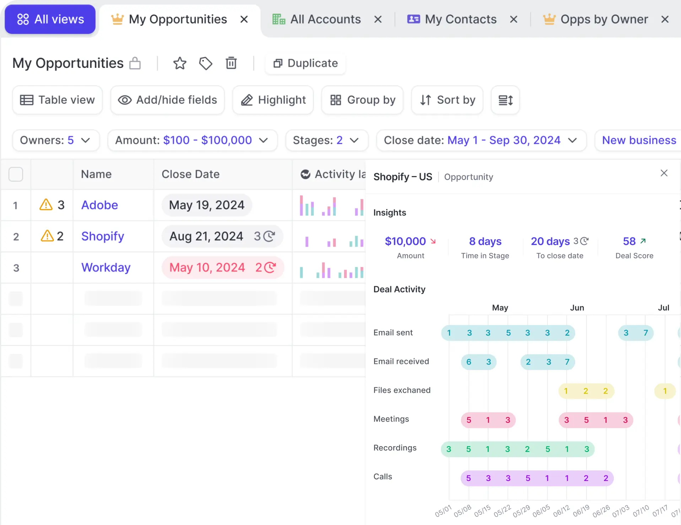This screenshot has height=525, width=681.
Task: Click the clock icon on Workday's close date
Action: [x=270, y=267]
